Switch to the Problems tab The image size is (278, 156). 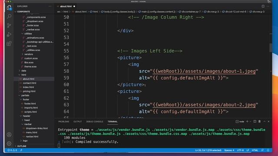pyautogui.click(x=64, y=121)
